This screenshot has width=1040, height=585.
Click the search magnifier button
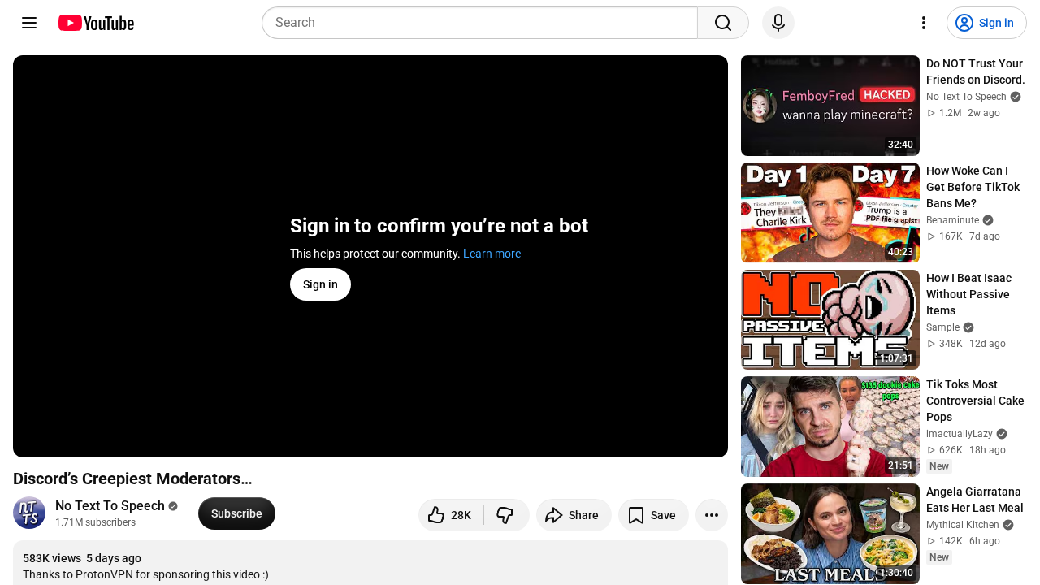click(723, 23)
